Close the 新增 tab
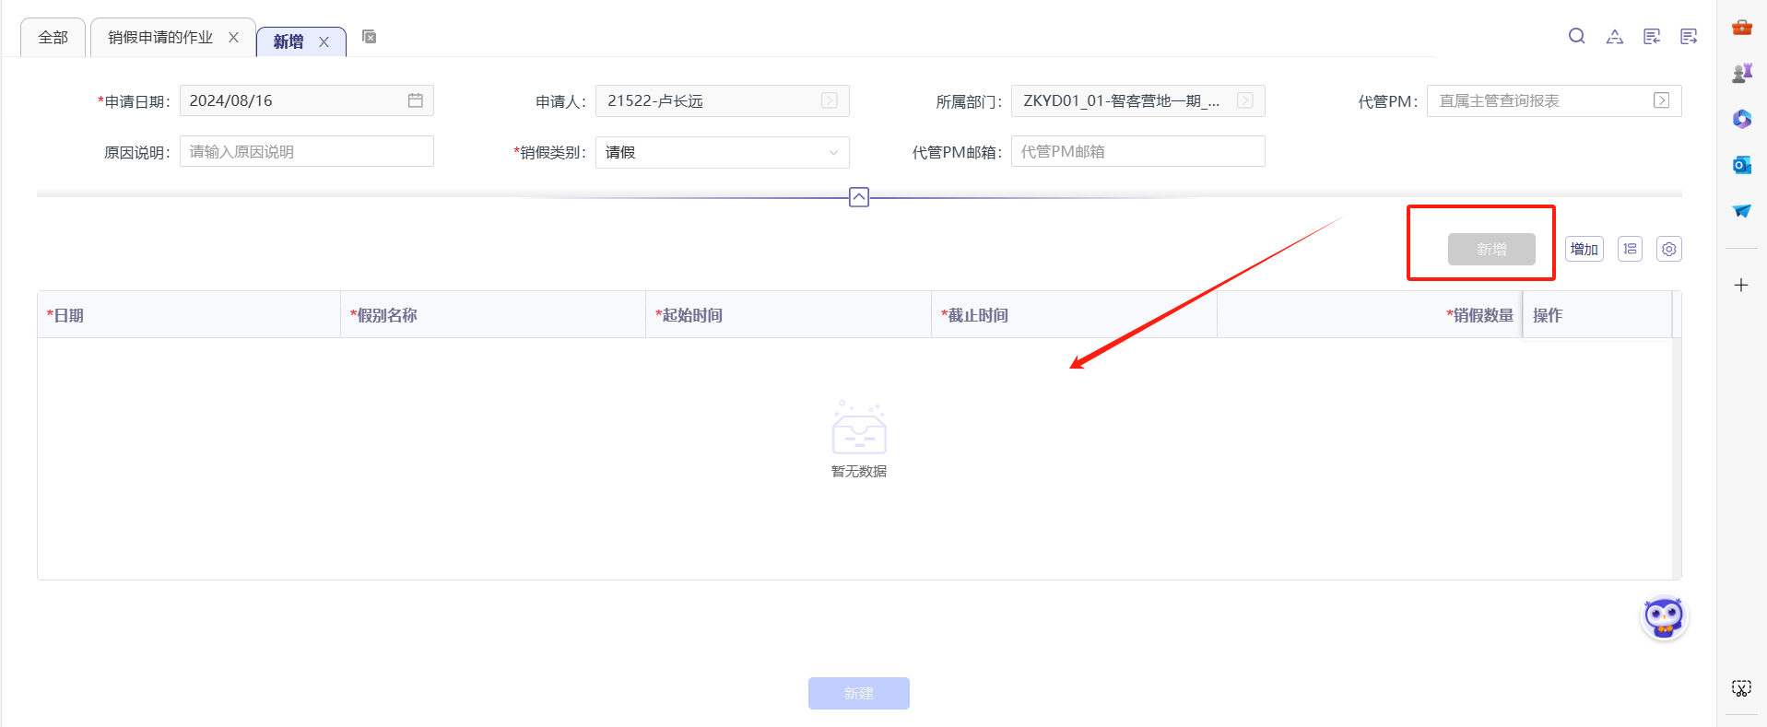 (x=324, y=41)
